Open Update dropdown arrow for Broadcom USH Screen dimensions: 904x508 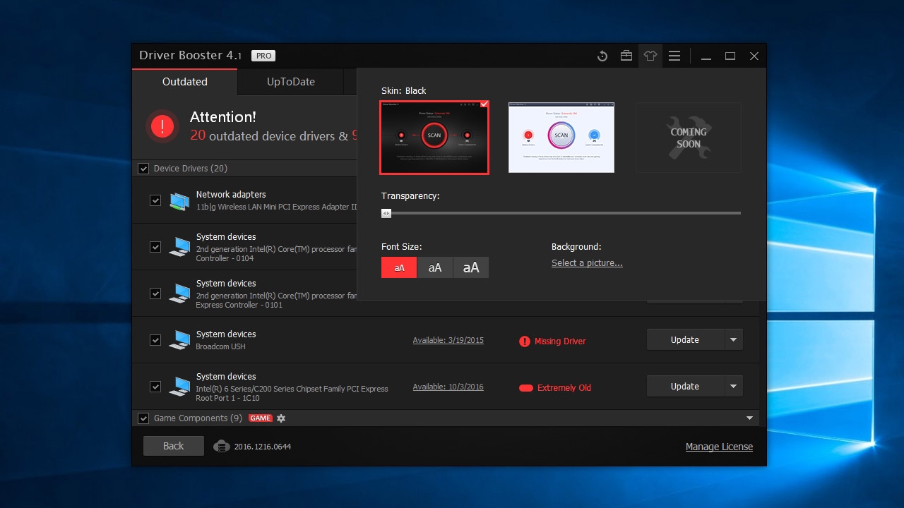pos(733,340)
